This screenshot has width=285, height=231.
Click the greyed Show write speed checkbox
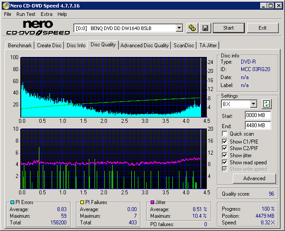pos(224,169)
